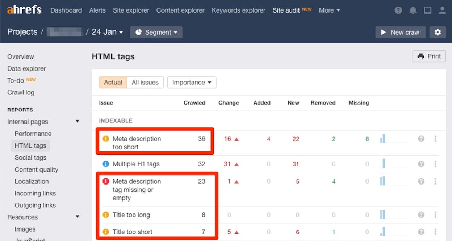The width and height of the screenshot is (452, 241).
Task: Open Data explorer in sidebar
Action: click(x=26, y=69)
